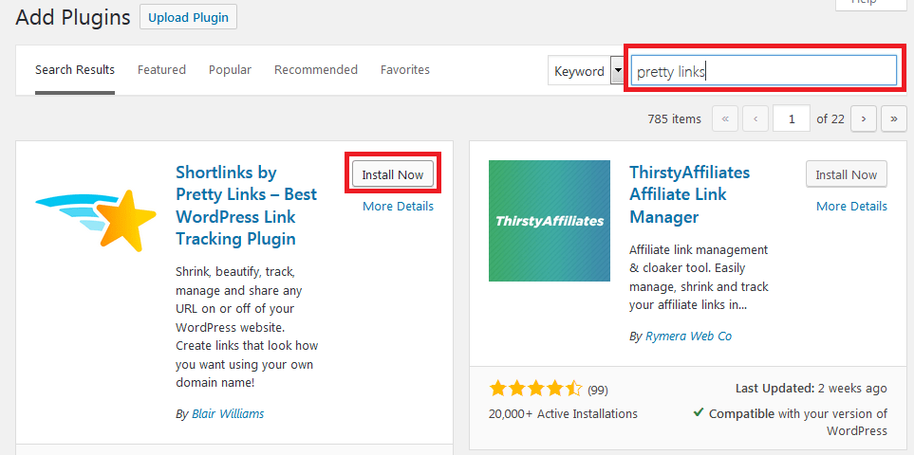Open More Details for Pretty Links plugin
This screenshot has height=455, width=914.
398,206
